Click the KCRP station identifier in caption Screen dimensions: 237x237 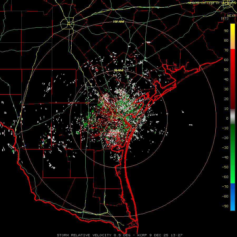142,235
